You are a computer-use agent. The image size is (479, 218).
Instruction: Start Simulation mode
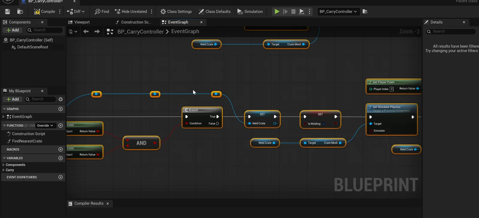(250, 12)
